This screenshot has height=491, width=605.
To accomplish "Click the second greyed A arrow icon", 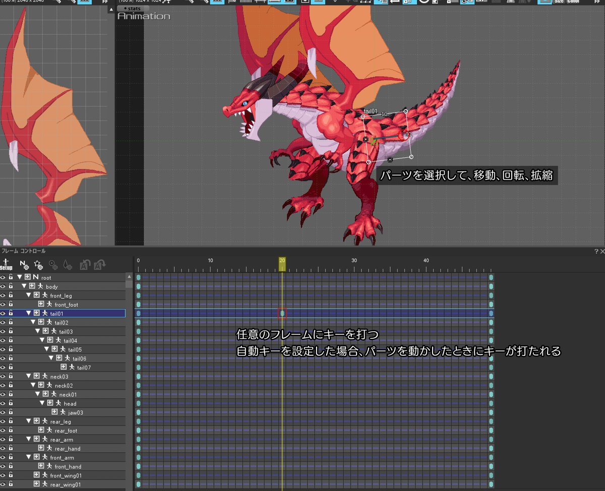I will [x=99, y=264].
